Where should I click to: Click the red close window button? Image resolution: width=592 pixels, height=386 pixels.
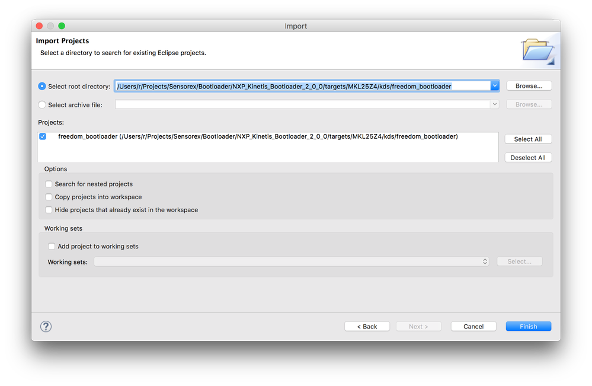40,26
